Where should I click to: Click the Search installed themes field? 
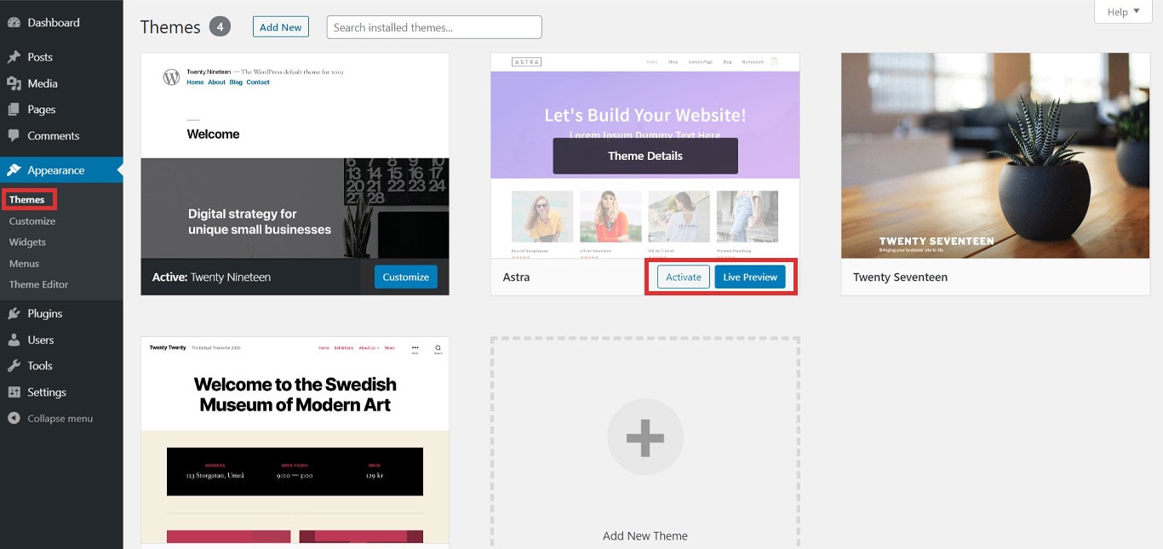coord(434,27)
